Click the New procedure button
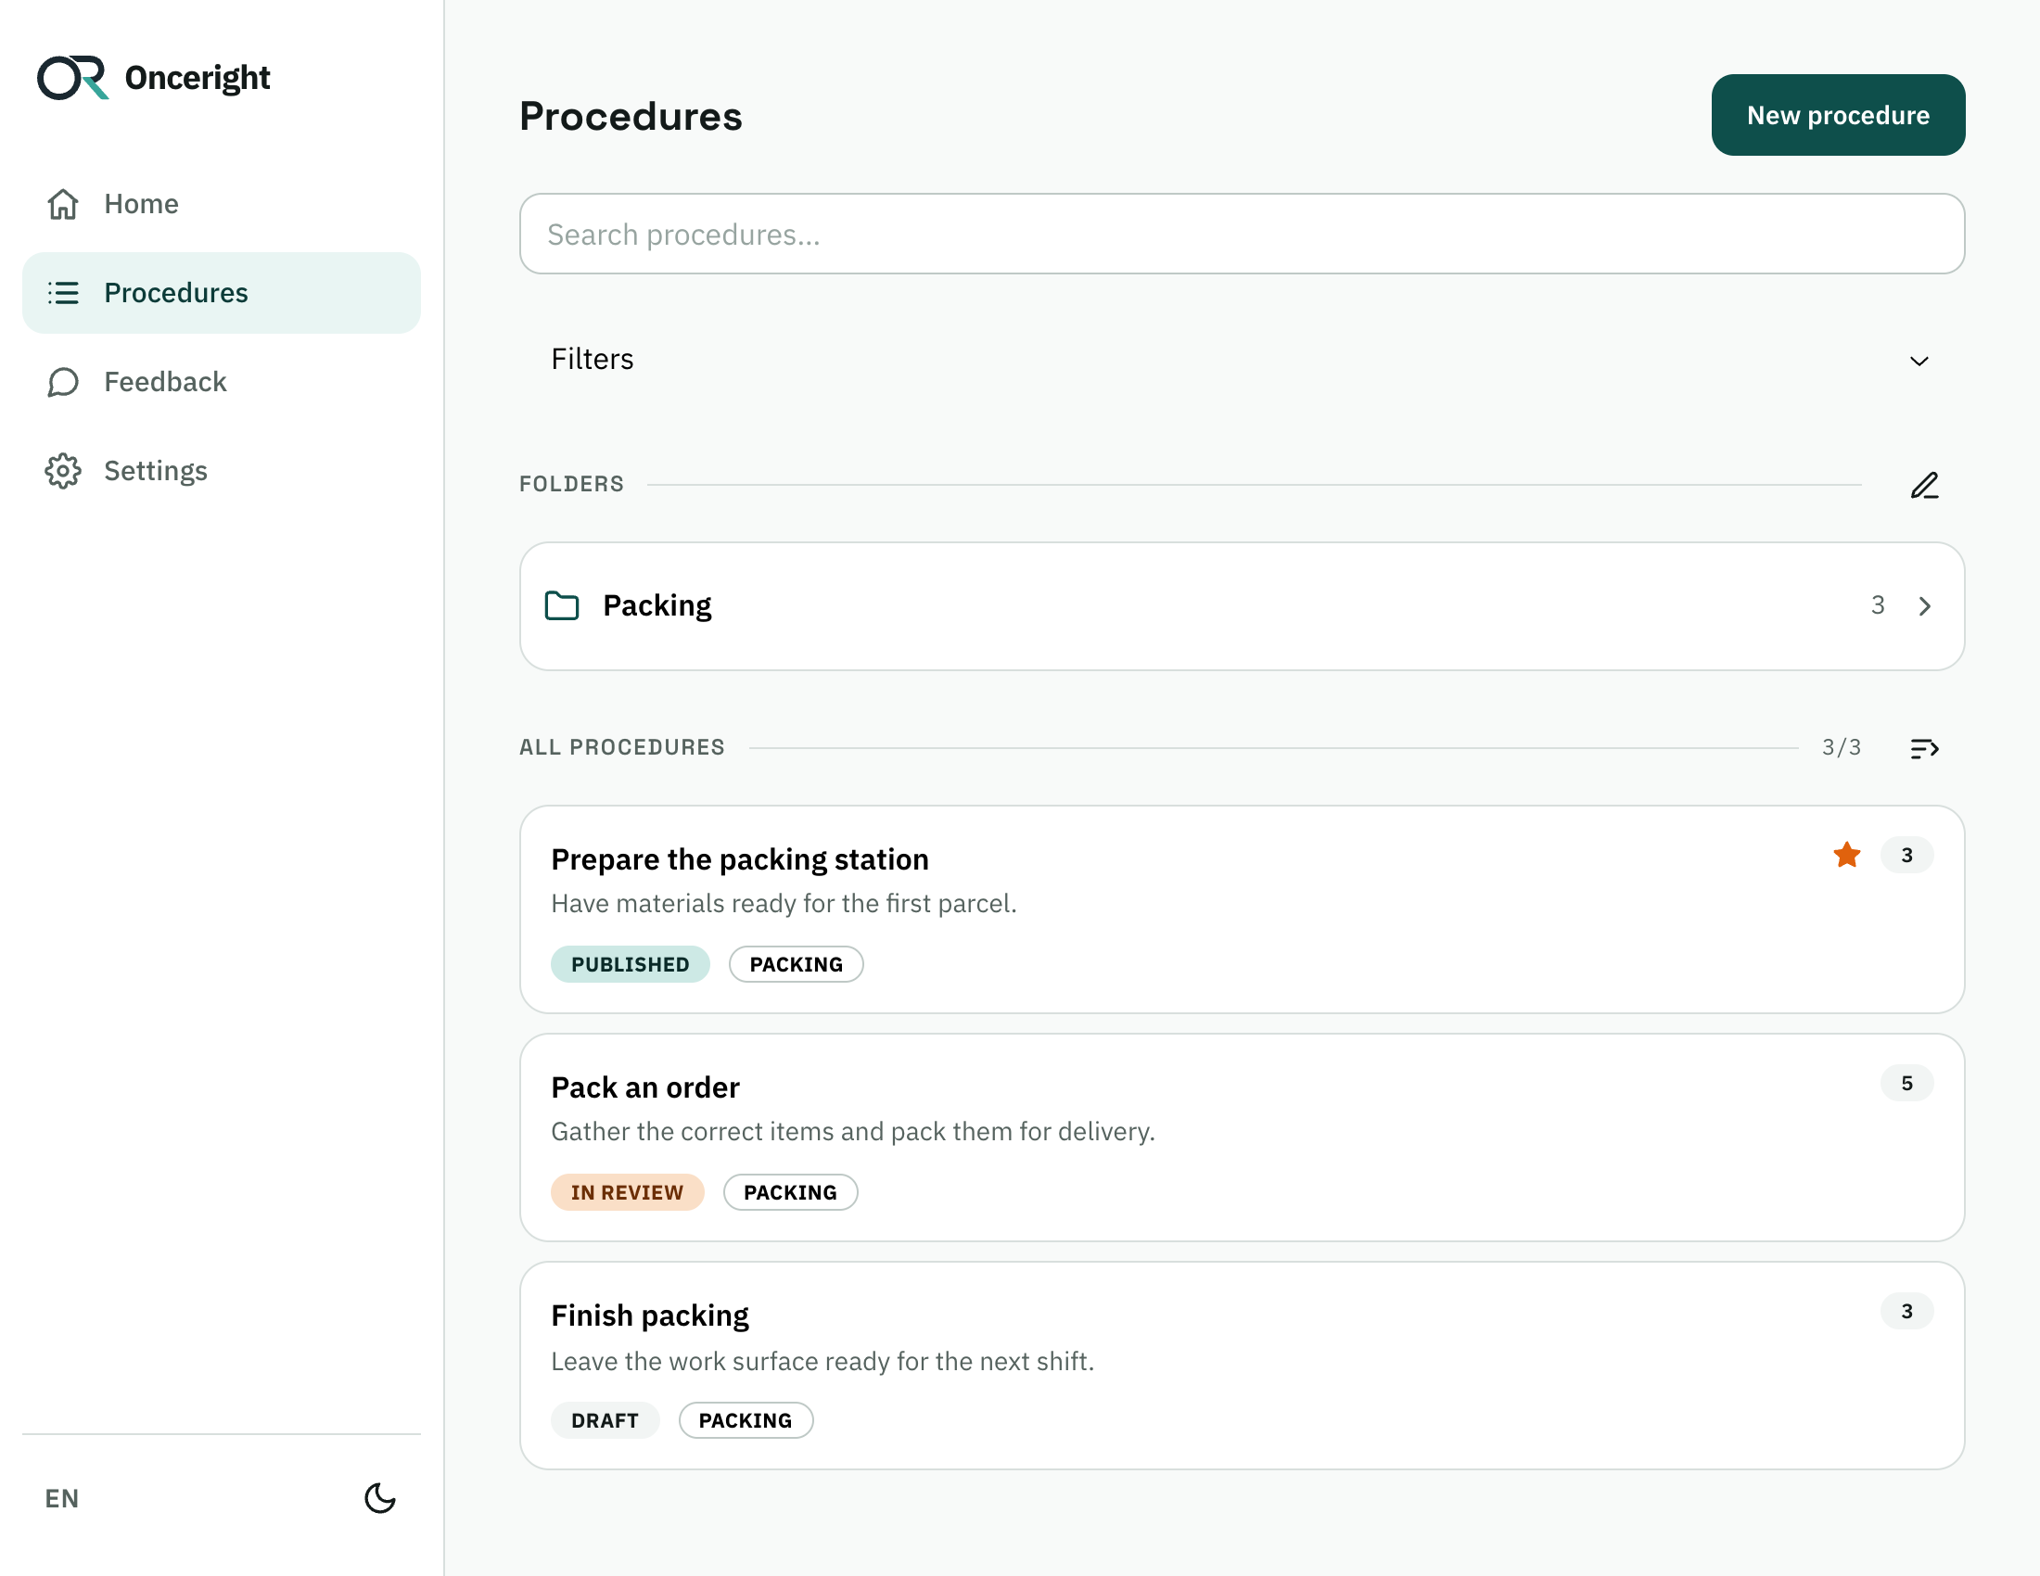 point(1837,115)
